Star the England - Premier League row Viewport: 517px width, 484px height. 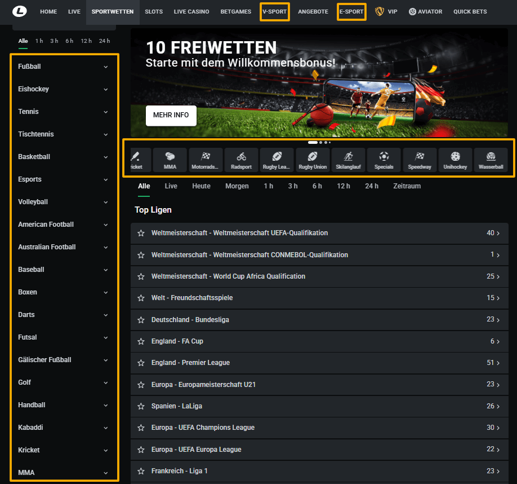click(141, 363)
